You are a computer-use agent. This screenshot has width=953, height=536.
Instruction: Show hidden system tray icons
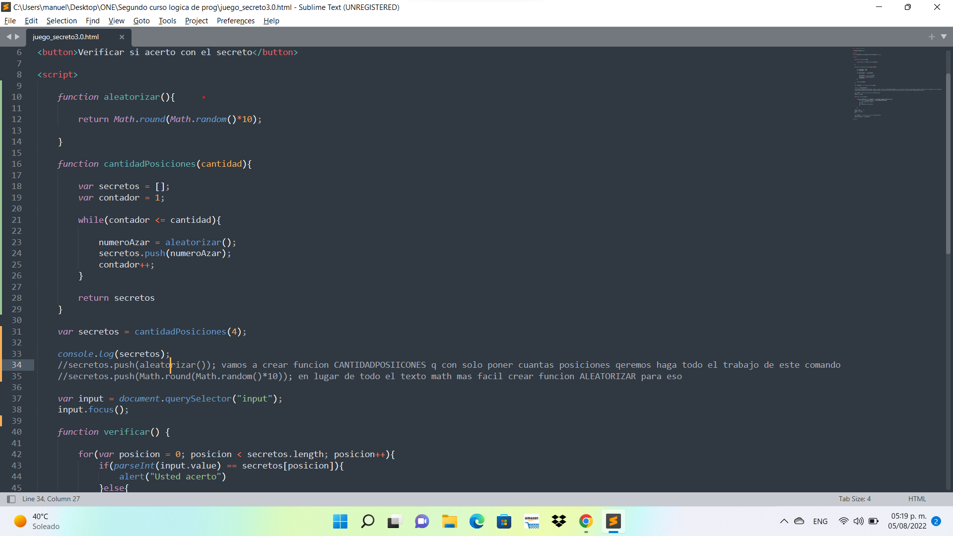coord(784,521)
